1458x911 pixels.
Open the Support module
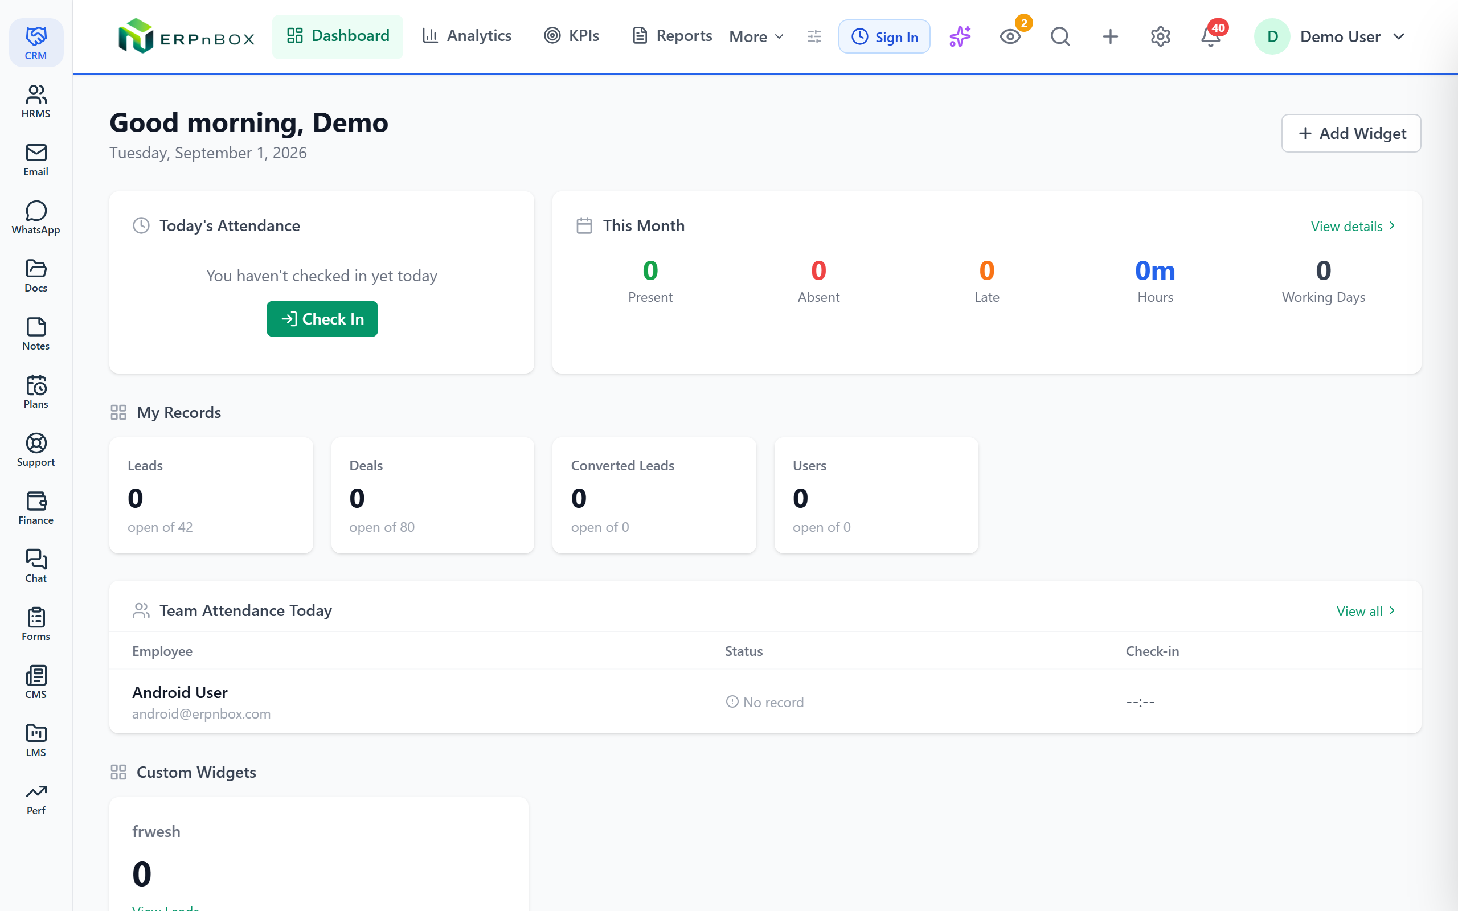point(35,449)
